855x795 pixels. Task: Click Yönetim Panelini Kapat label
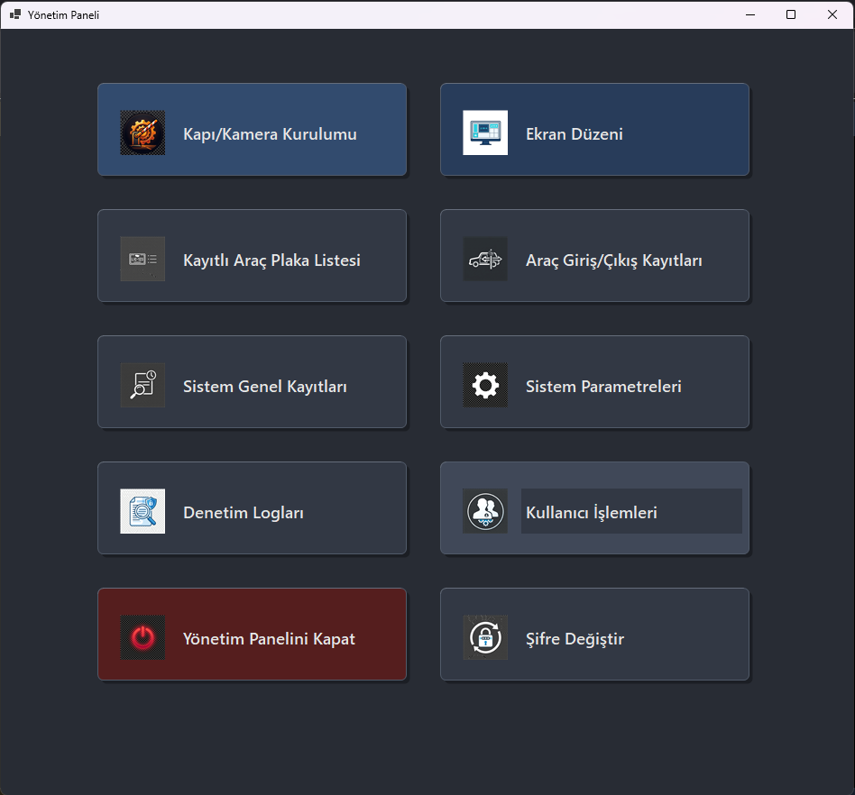pyautogui.click(x=269, y=639)
